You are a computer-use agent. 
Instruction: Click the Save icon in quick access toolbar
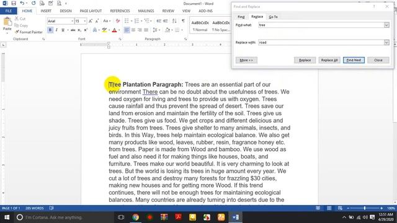coord(14,3)
